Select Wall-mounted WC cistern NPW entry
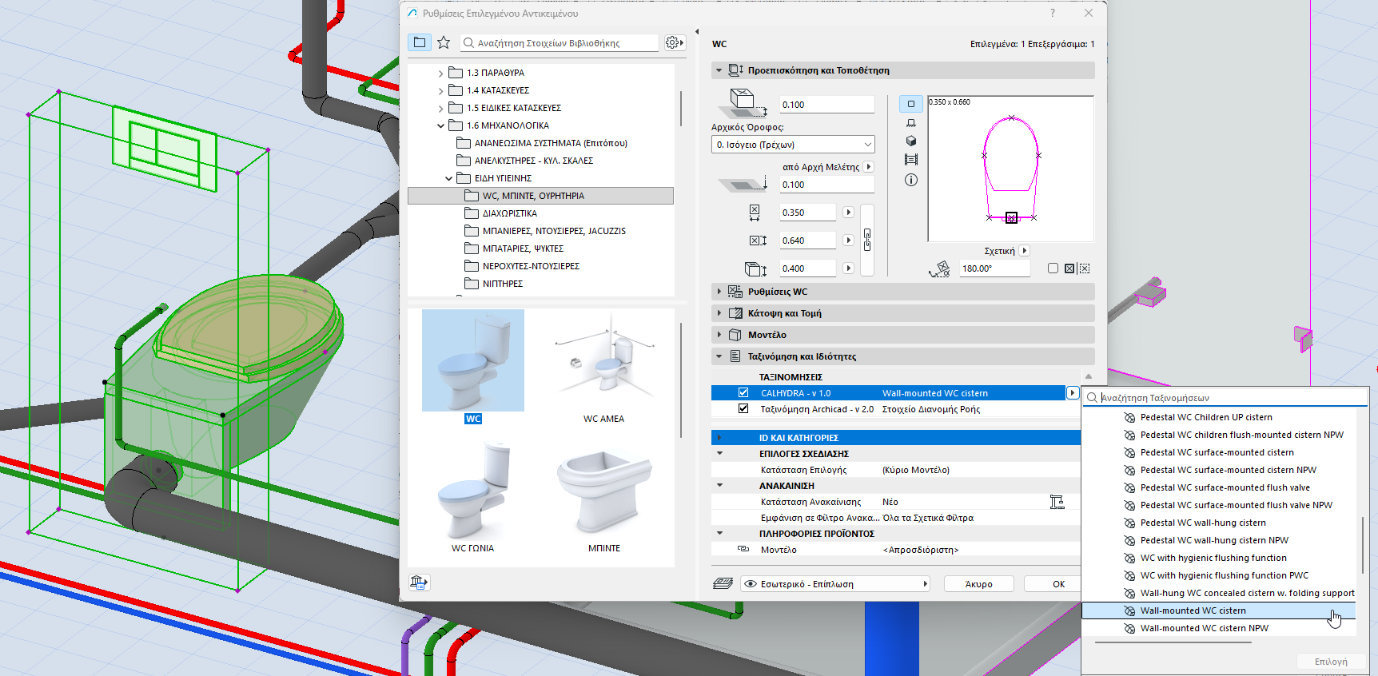This screenshot has height=676, width=1378. pos(1204,628)
